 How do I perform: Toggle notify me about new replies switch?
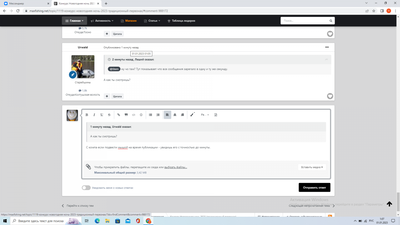click(86, 188)
